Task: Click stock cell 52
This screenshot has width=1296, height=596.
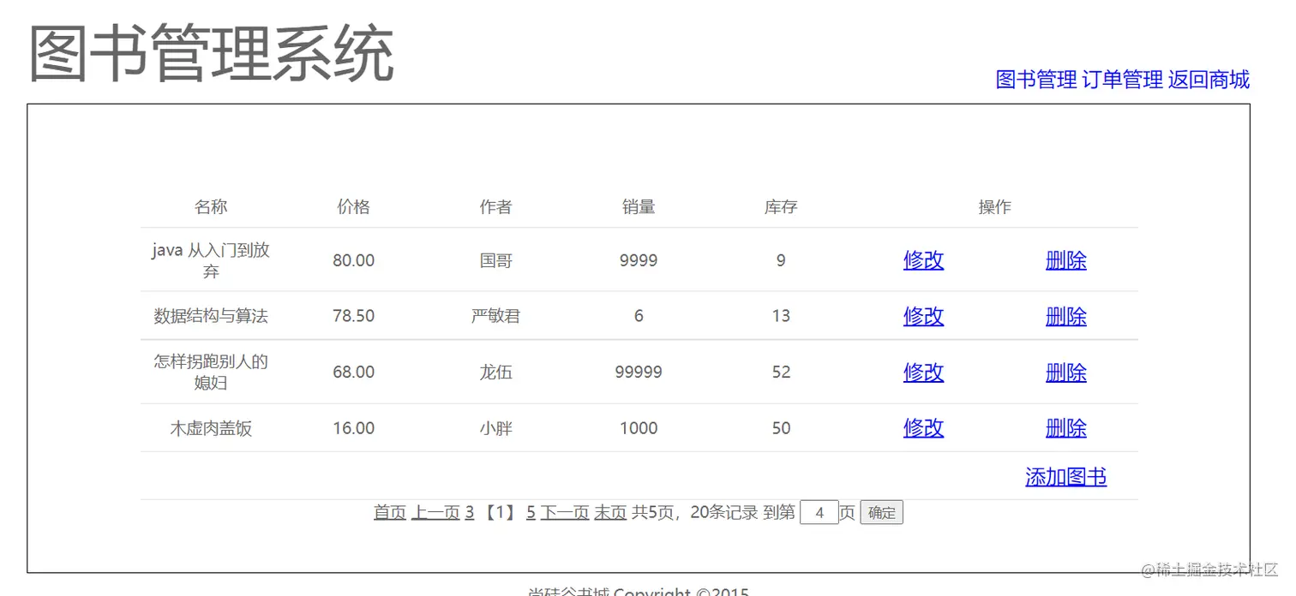Action: pos(781,372)
